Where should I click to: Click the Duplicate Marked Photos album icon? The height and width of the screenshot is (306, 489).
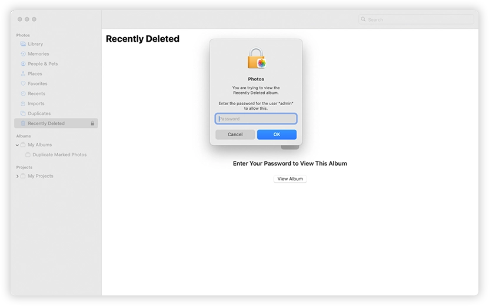28,154
